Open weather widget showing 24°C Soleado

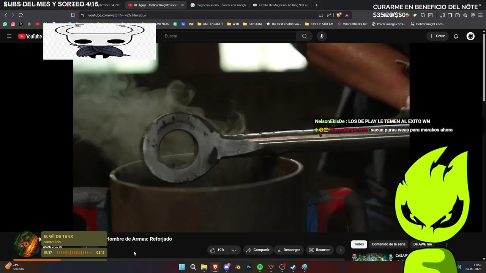click(14, 267)
